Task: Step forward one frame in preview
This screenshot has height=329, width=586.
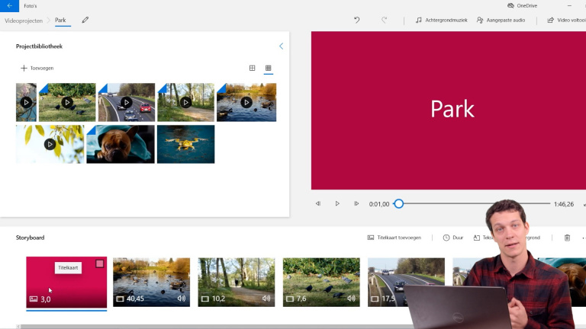Action: pos(356,204)
